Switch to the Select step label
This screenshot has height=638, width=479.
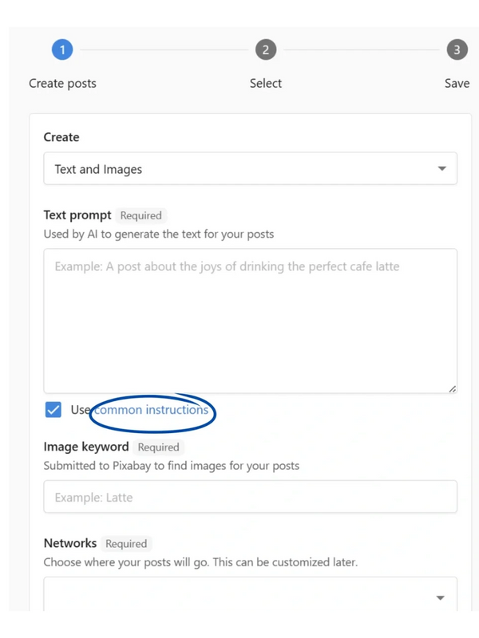coord(265,83)
